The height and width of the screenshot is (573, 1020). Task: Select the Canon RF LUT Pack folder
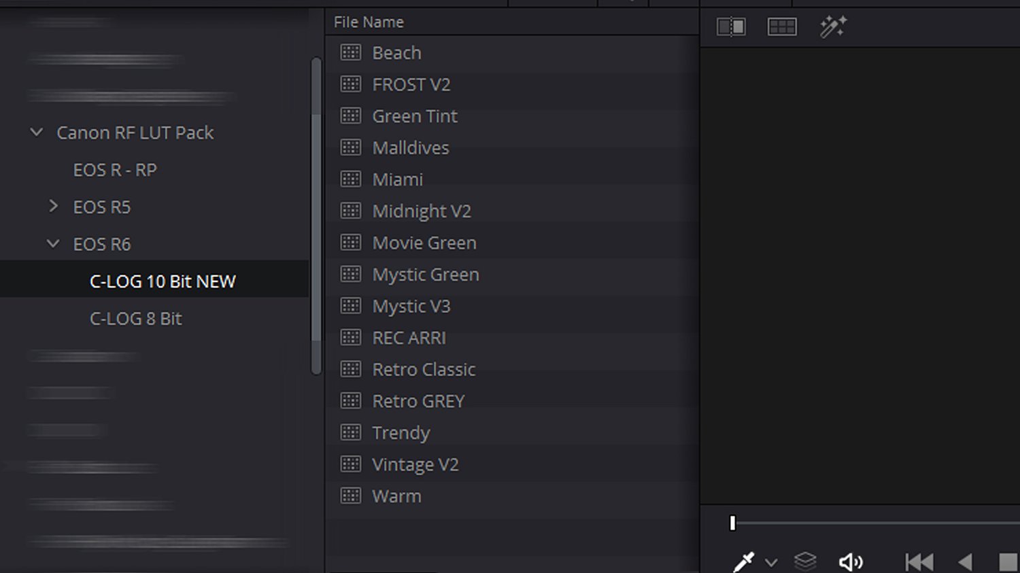[x=135, y=133]
